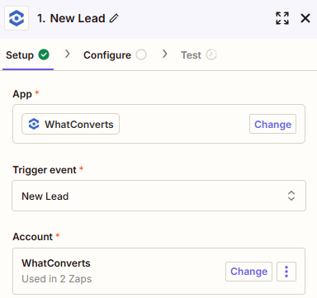The width and height of the screenshot is (317, 298).
Task: Click the WhatConverts app chip icon
Action: tap(34, 124)
